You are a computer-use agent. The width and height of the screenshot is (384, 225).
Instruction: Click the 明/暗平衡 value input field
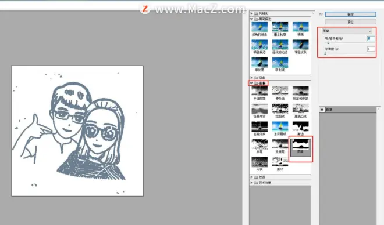(x=371, y=38)
